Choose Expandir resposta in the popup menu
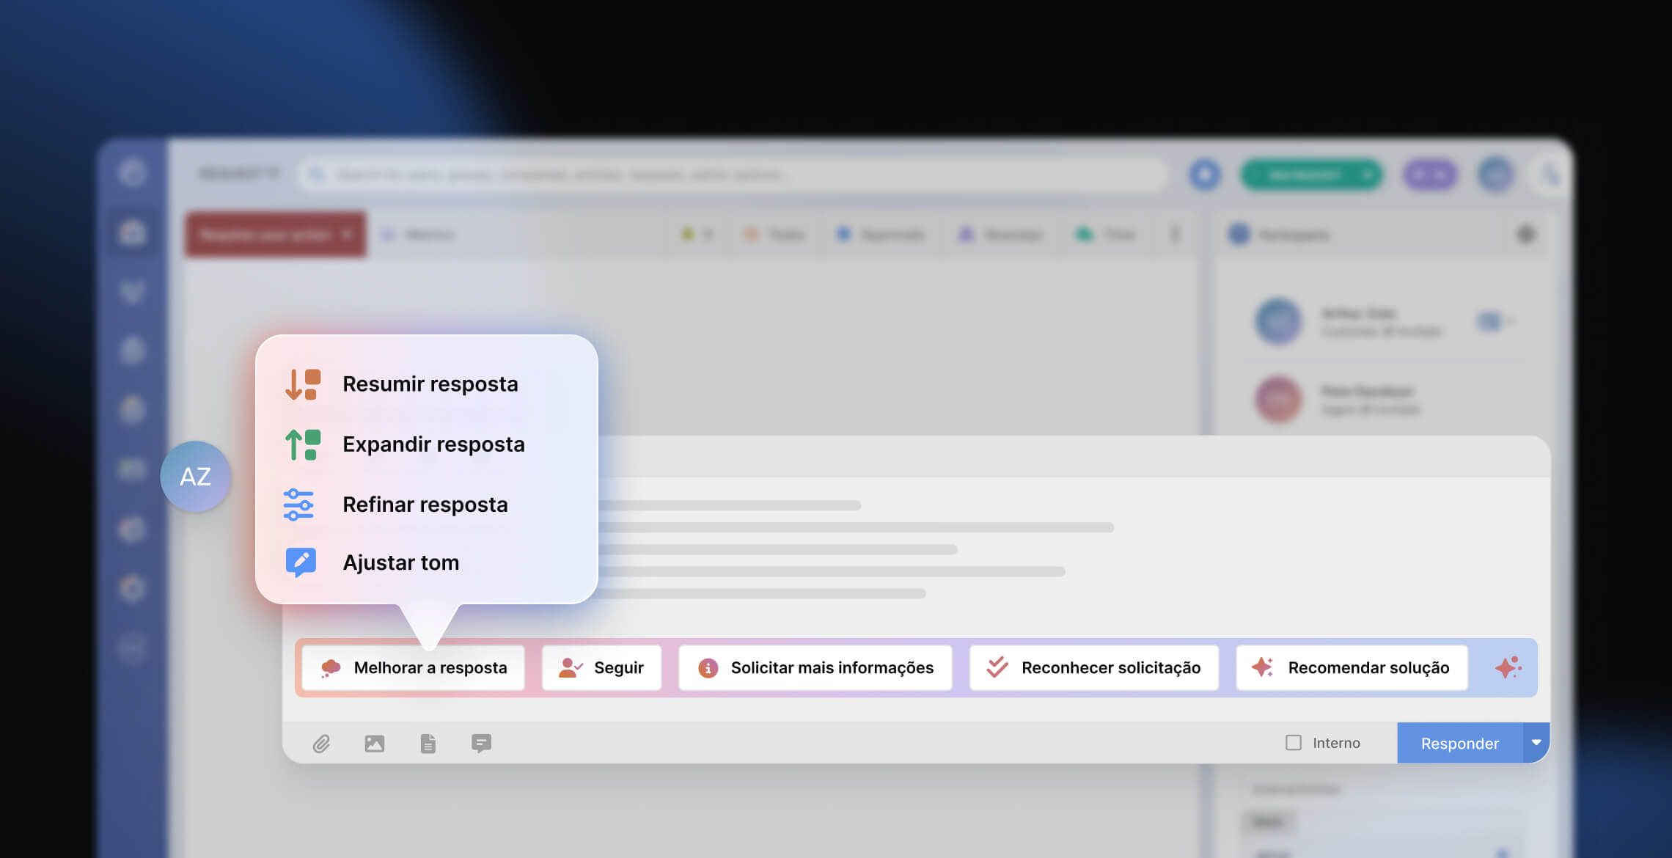This screenshot has width=1672, height=858. click(x=434, y=444)
